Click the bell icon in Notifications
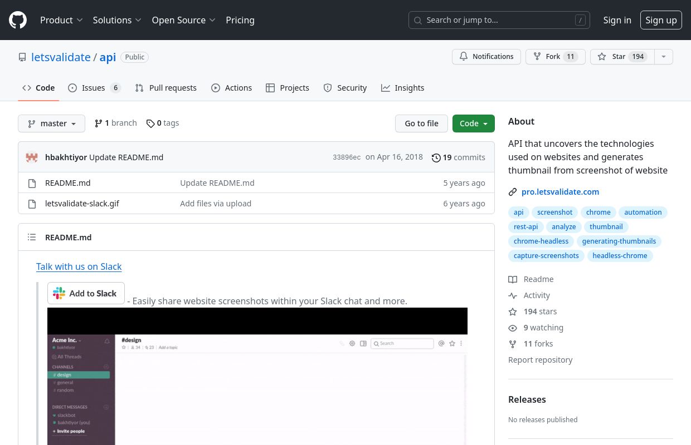This screenshot has height=445, width=691. tap(464, 57)
